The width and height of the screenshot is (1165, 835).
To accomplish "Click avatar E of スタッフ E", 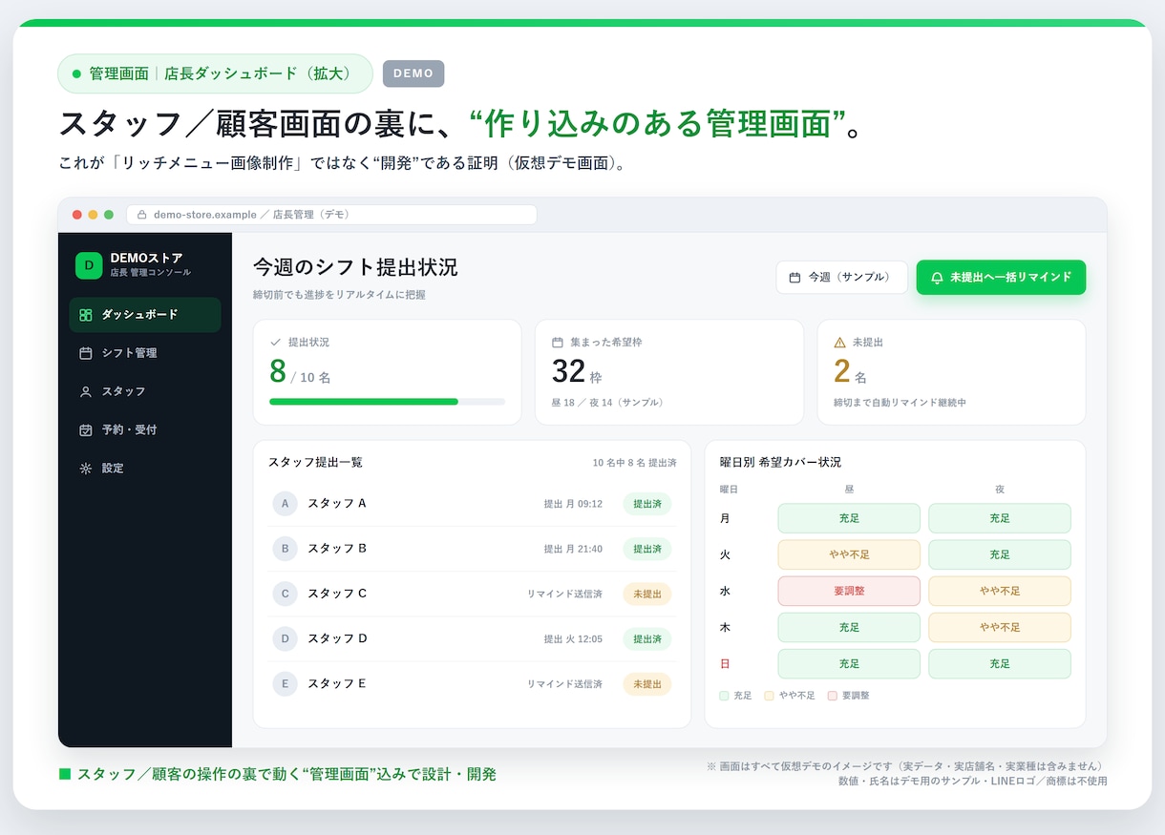I will coord(285,684).
